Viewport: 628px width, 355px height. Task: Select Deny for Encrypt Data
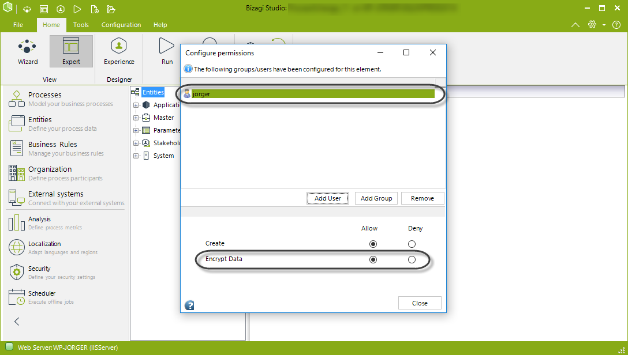[412, 259]
